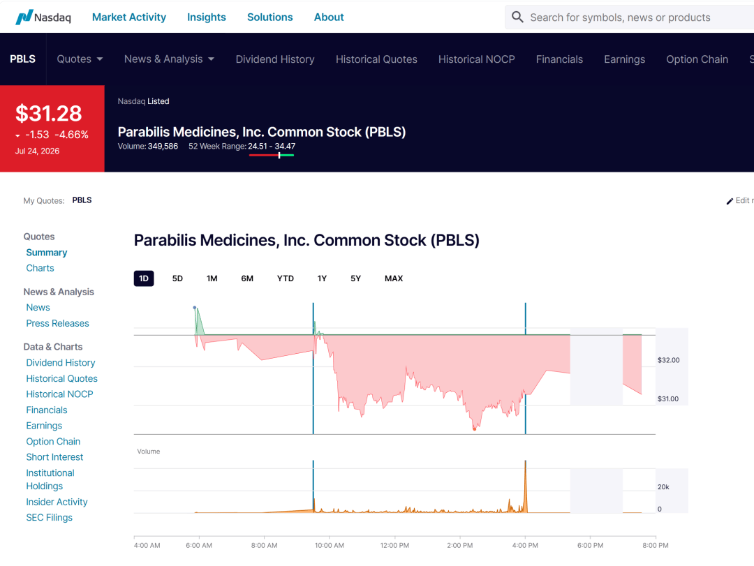
Task: Open Summary in sidebar
Action: click(47, 253)
